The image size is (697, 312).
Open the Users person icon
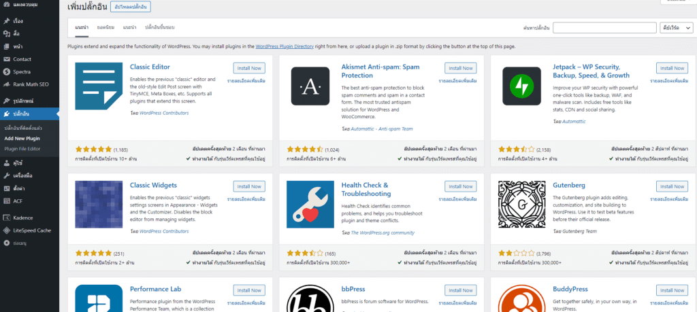pos(6,163)
